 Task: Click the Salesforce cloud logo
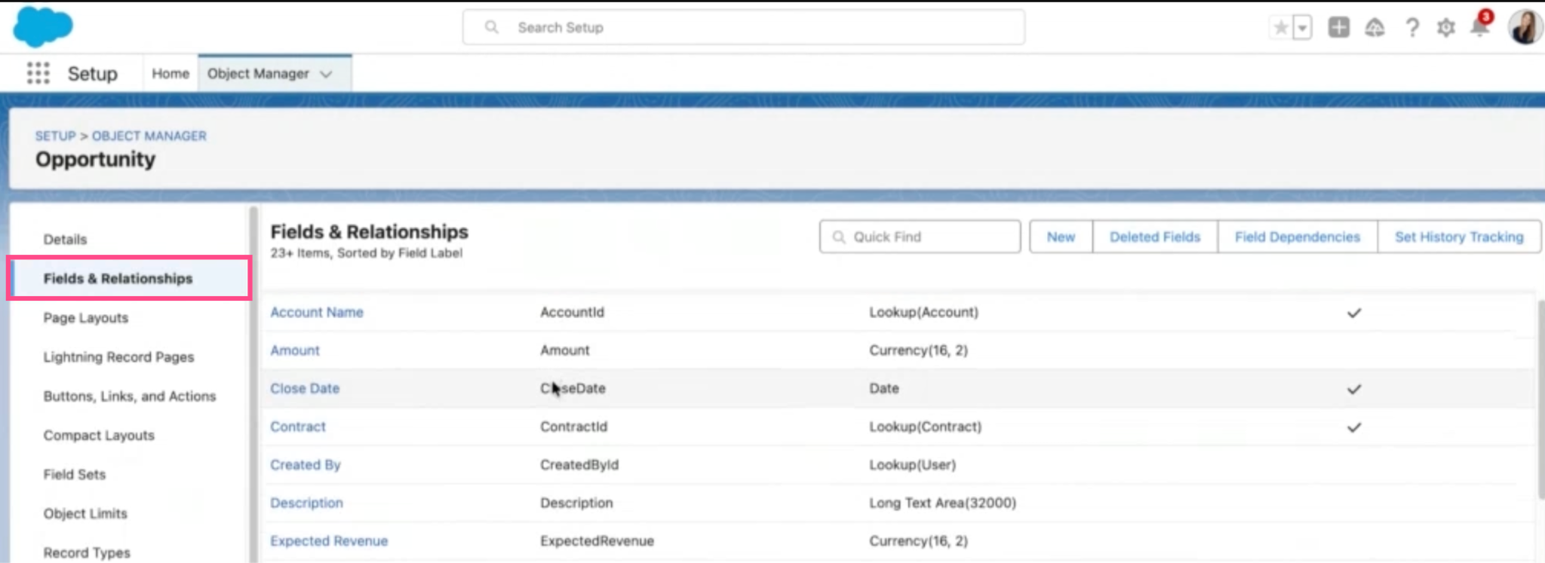pos(43,26)
